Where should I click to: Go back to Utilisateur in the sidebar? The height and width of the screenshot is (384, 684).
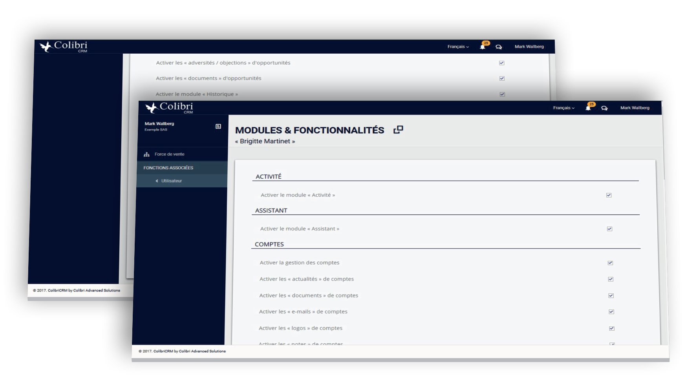pyautogui.click(x=171, y=181)
